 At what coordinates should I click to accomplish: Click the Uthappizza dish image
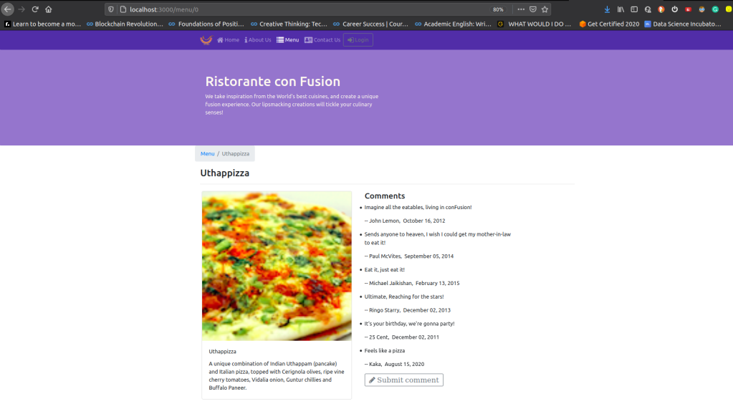click(x=277, y=266)
